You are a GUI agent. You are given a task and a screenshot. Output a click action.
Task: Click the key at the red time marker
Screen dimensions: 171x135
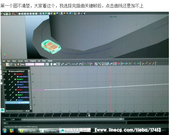pos(111,87)
